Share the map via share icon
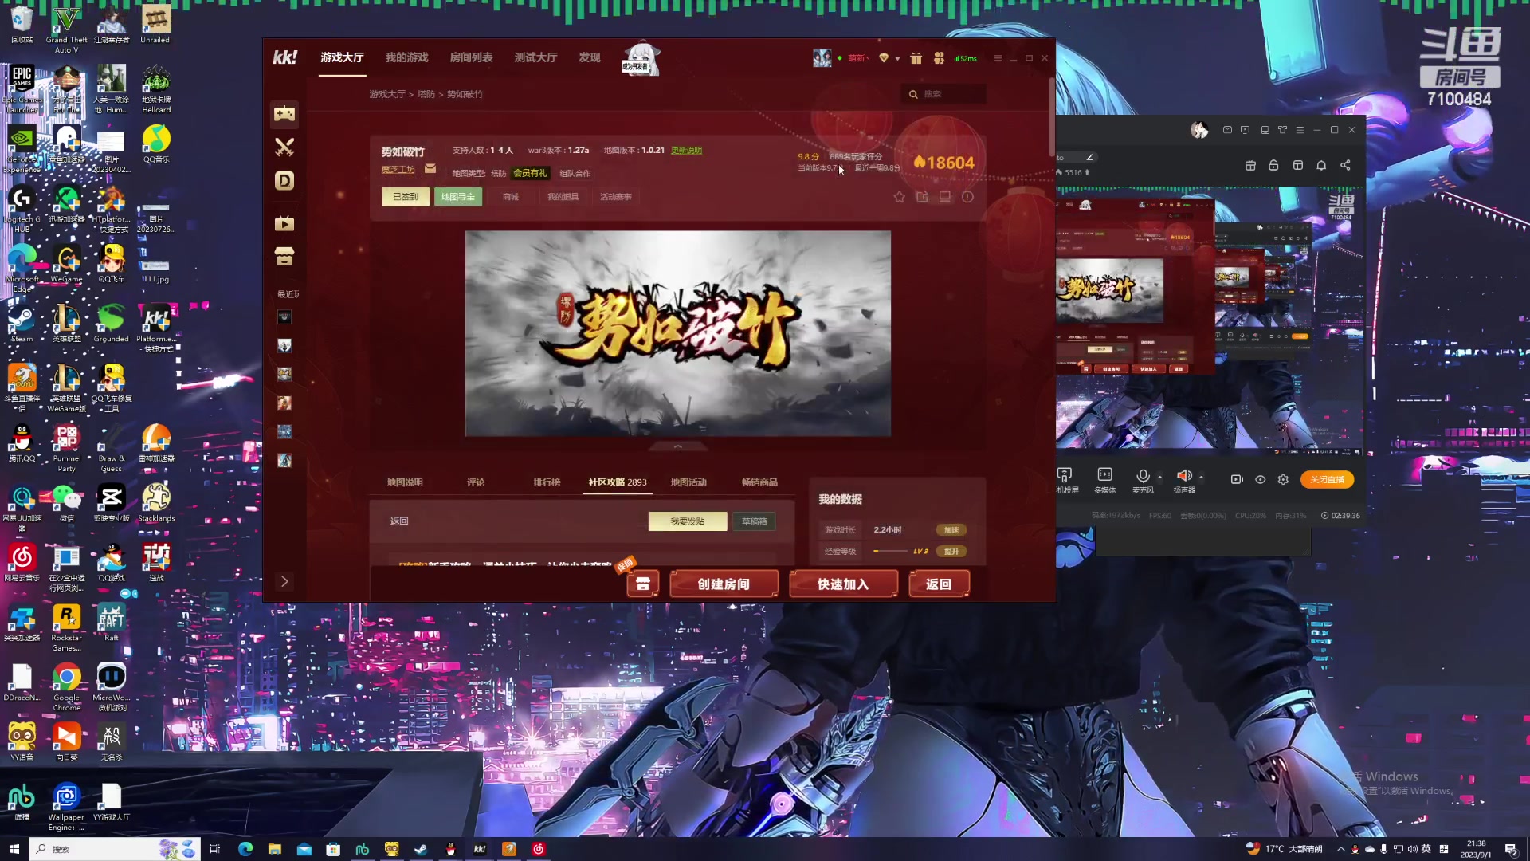Image resolution: width=1530 pixels, height=861 pixels. click(922, 197)
